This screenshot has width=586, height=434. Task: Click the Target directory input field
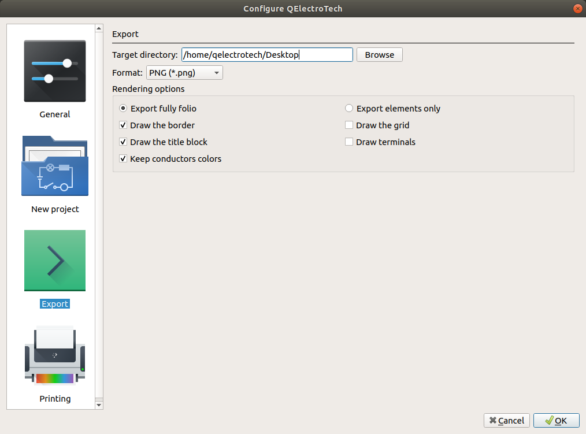pos(267,54)
